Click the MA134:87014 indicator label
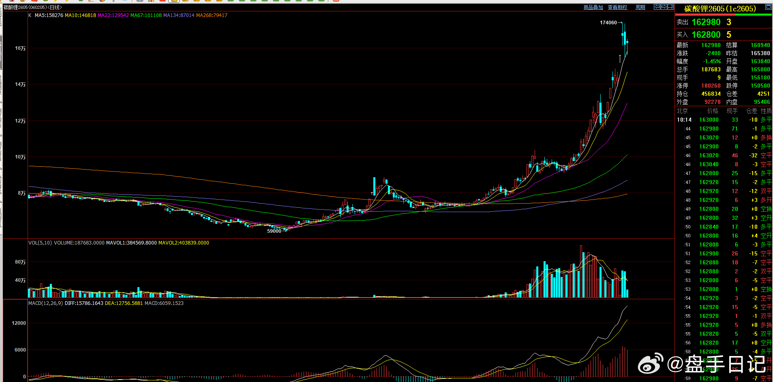The image size is (773, 382). point(179,15)
